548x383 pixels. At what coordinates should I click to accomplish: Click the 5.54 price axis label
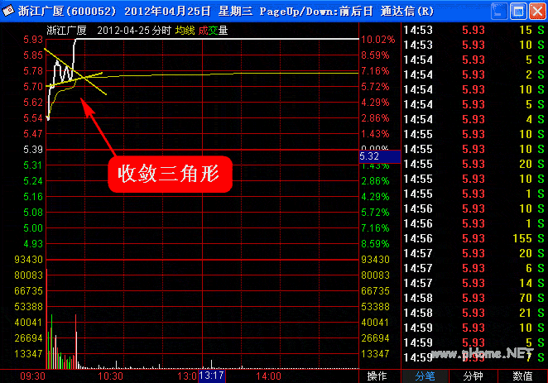point(33,118)
